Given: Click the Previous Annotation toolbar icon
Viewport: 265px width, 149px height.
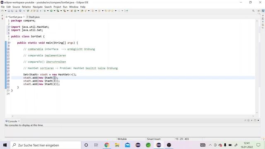Looking at the screenshot, I should pos(99,11).
